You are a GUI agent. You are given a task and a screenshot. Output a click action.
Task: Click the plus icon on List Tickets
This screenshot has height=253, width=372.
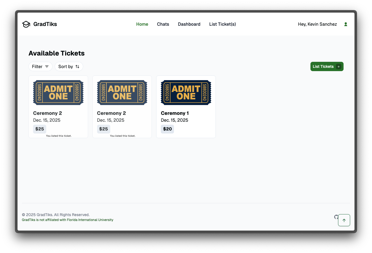point(339,67)
